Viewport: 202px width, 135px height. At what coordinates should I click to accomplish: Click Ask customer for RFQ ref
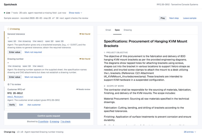pyautogui.click(x=34, y=105)
